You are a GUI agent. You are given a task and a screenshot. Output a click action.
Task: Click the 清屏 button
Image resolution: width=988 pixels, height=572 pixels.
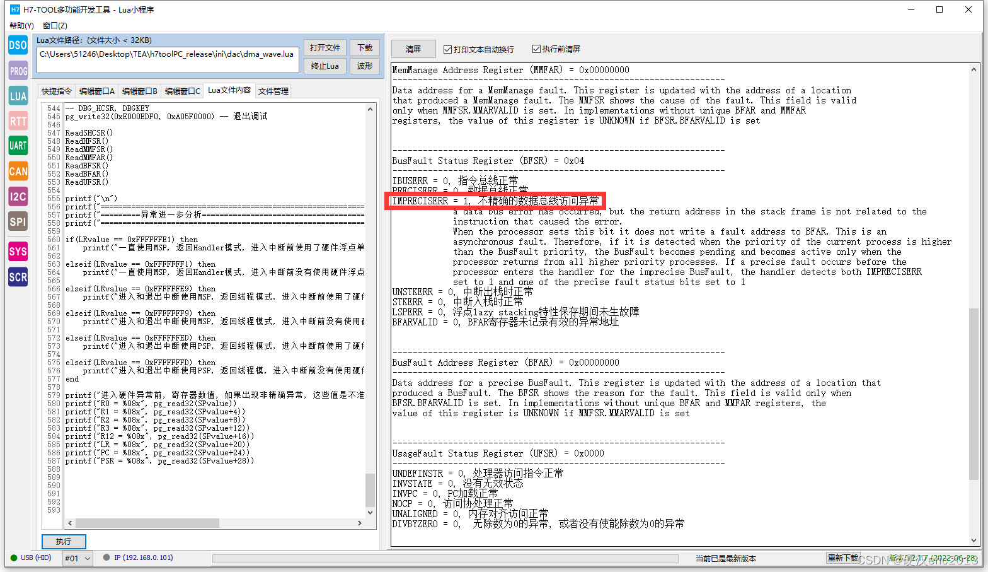pyautogui.click(x=413, y=49)
